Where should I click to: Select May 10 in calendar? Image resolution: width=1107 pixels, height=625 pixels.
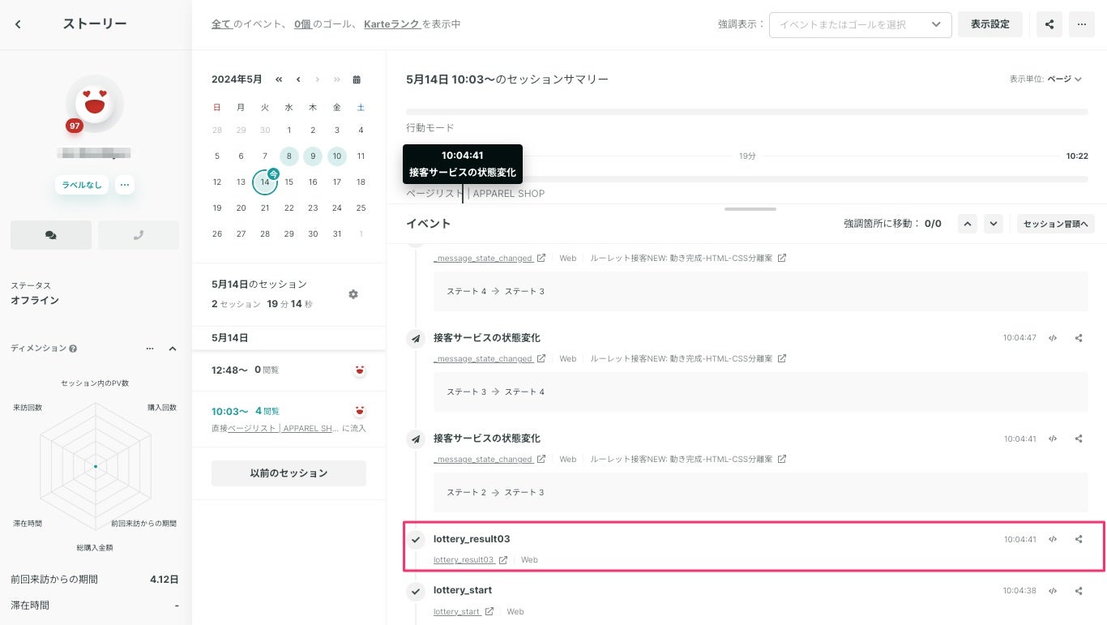(337, 156)
